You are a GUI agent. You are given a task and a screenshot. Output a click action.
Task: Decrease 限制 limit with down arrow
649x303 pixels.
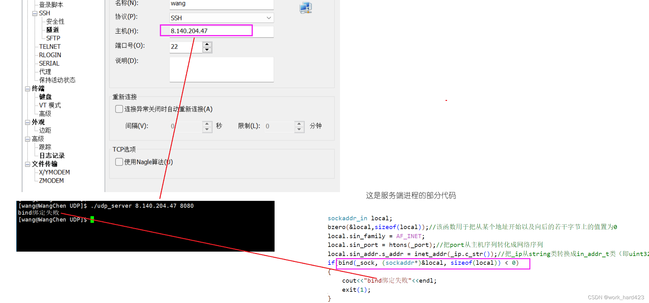(299, 129)
